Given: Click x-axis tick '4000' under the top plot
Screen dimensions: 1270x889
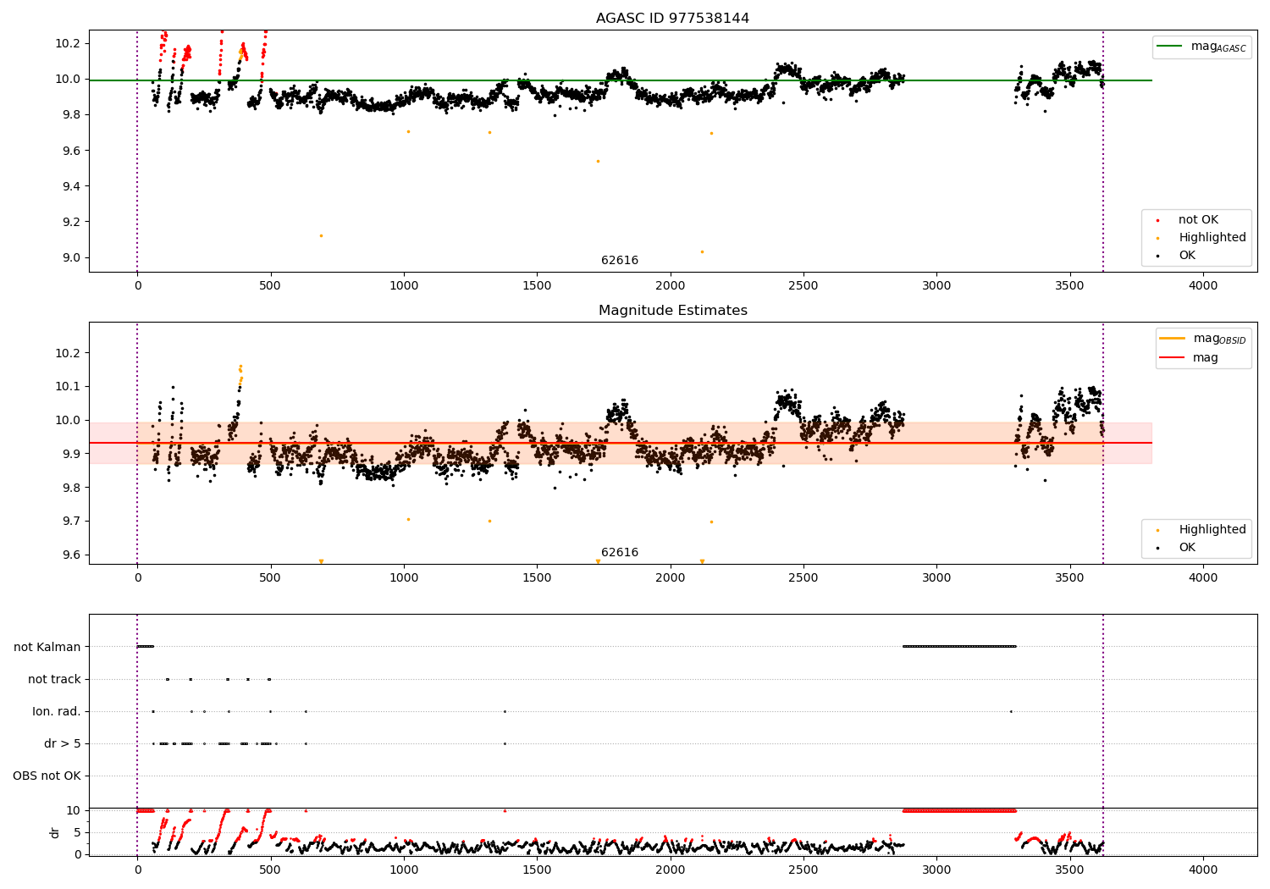Looking at the screenshot, I should click(x=1203, y=285).
